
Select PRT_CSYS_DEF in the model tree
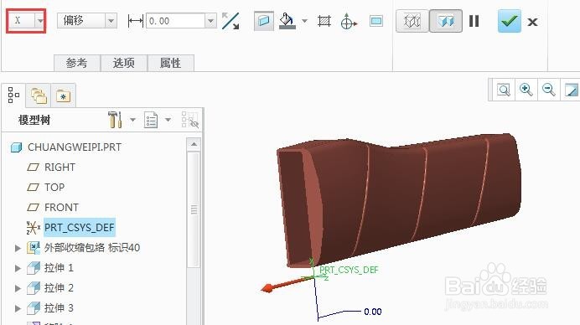(80, 227)
